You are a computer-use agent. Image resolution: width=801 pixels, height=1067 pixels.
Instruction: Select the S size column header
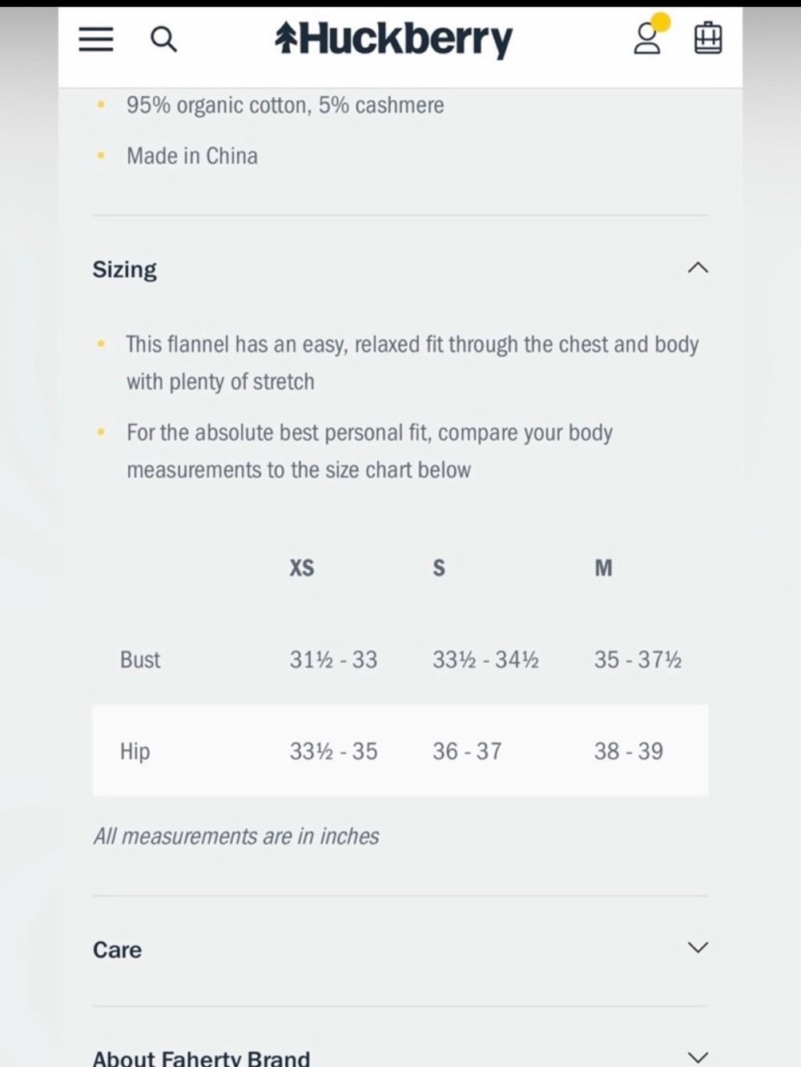pyautogui.click(x=439, y=568)
